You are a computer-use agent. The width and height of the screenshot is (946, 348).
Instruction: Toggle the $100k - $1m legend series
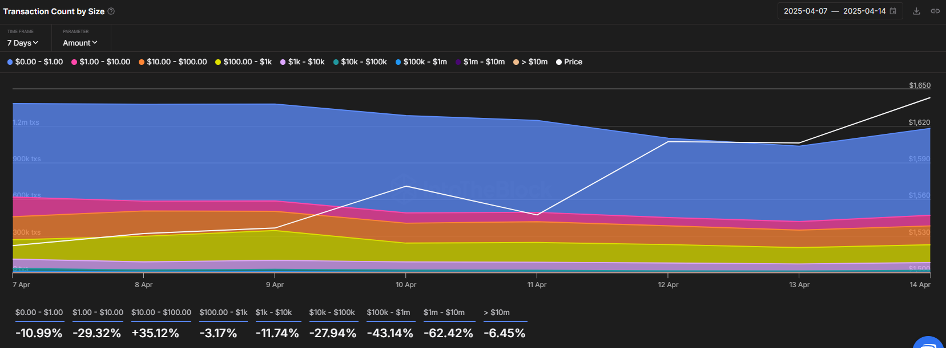421,62
